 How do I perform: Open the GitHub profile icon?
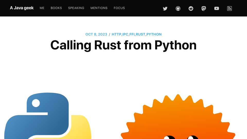178,8
